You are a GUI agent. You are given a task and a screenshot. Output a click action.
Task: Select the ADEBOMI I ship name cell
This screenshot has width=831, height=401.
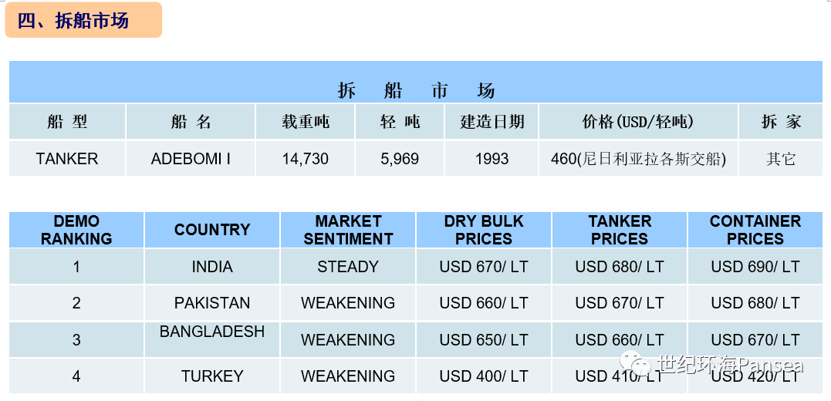pyautogui.click(x=191, y=158)
